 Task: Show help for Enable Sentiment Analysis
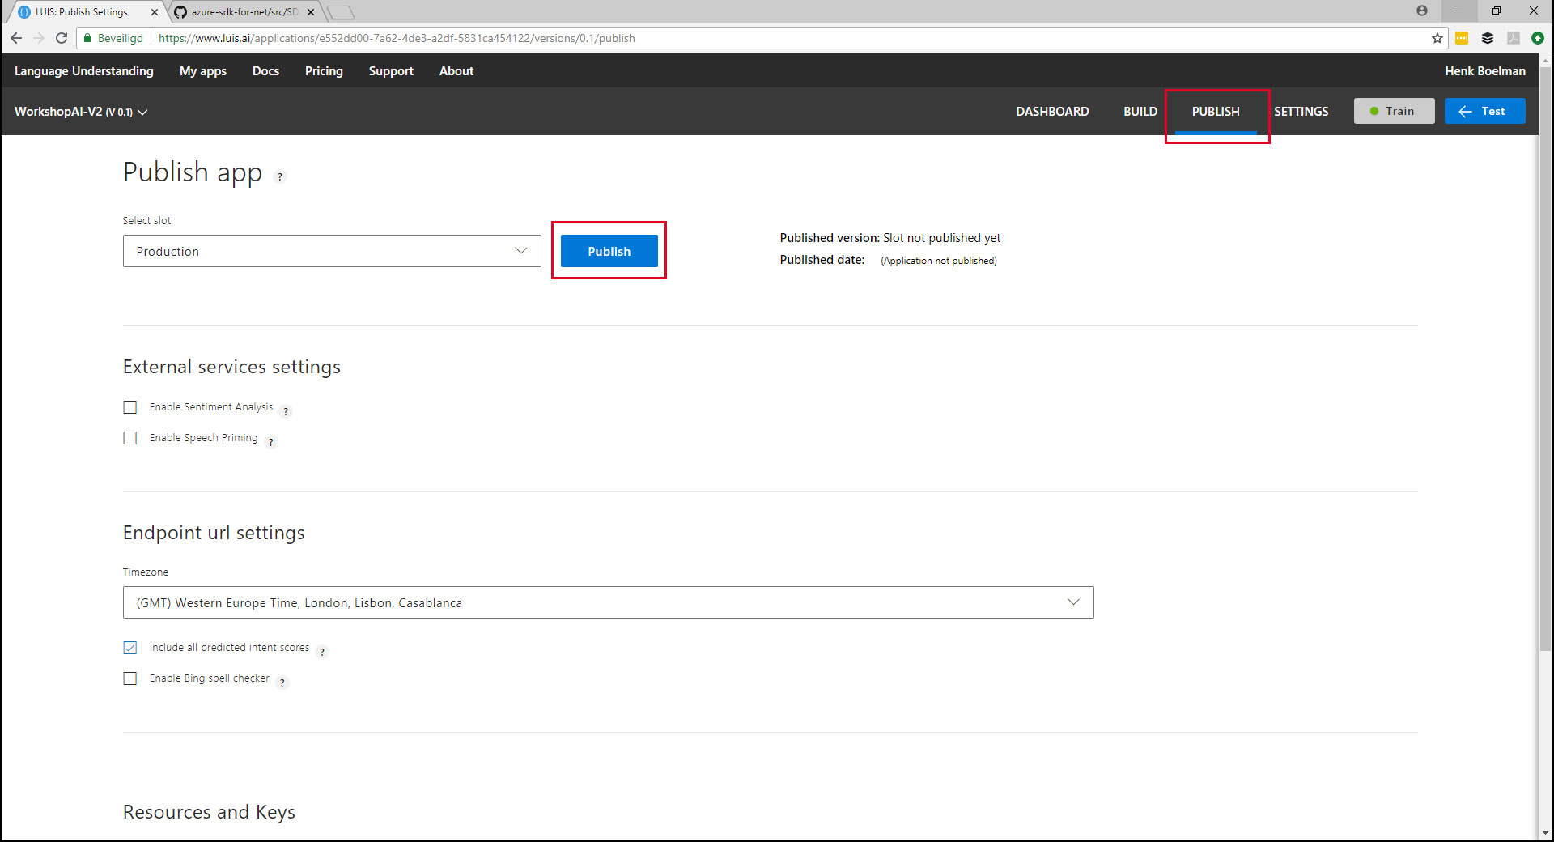(x=286, y=411)
